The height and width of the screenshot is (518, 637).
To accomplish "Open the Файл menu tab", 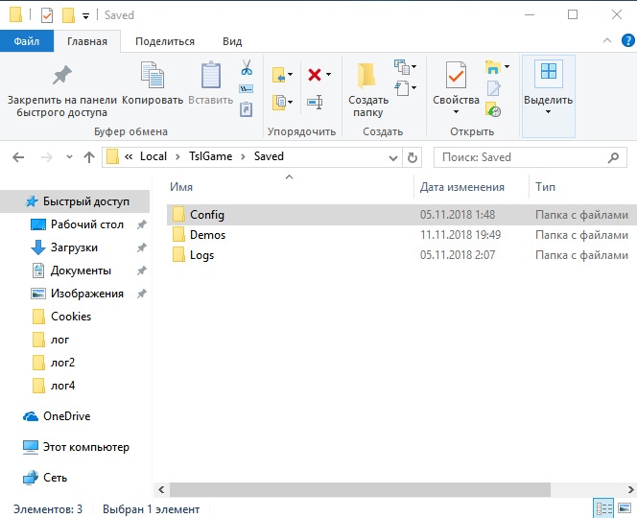I will coord(27,41).
